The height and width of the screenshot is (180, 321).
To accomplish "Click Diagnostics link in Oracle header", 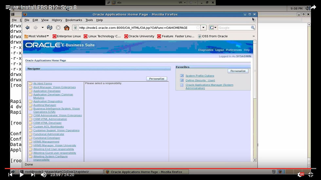I will coord(206,50).
